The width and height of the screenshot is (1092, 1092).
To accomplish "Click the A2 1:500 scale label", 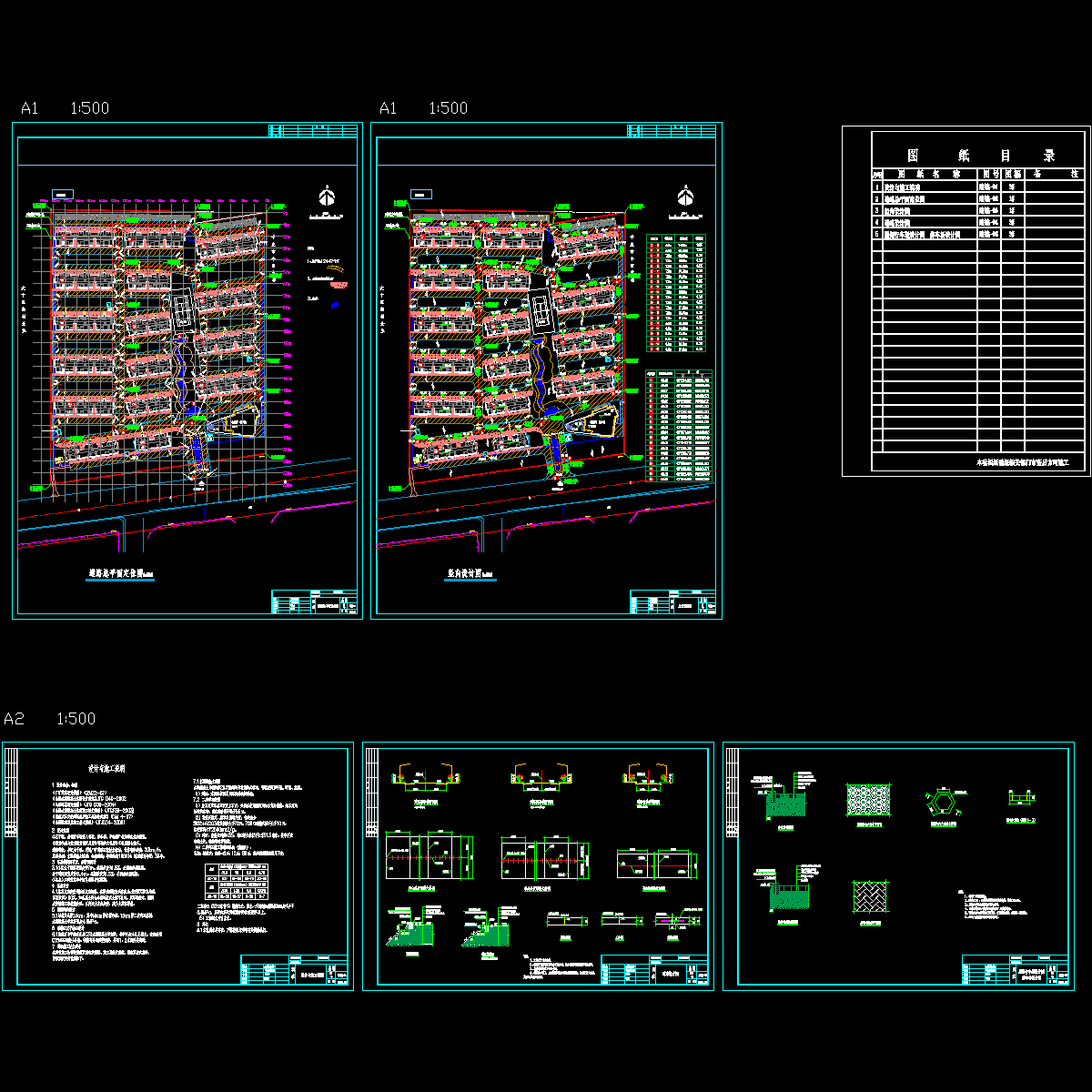I will 49,719.
